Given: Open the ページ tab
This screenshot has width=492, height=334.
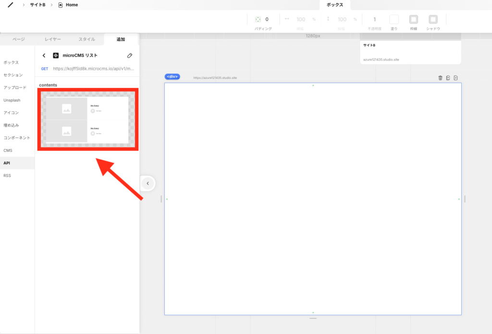Looking at the screenshot, I should pos(18,39).
